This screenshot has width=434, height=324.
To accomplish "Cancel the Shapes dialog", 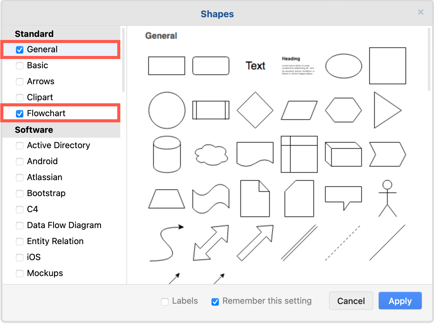I will coord(351,301).
